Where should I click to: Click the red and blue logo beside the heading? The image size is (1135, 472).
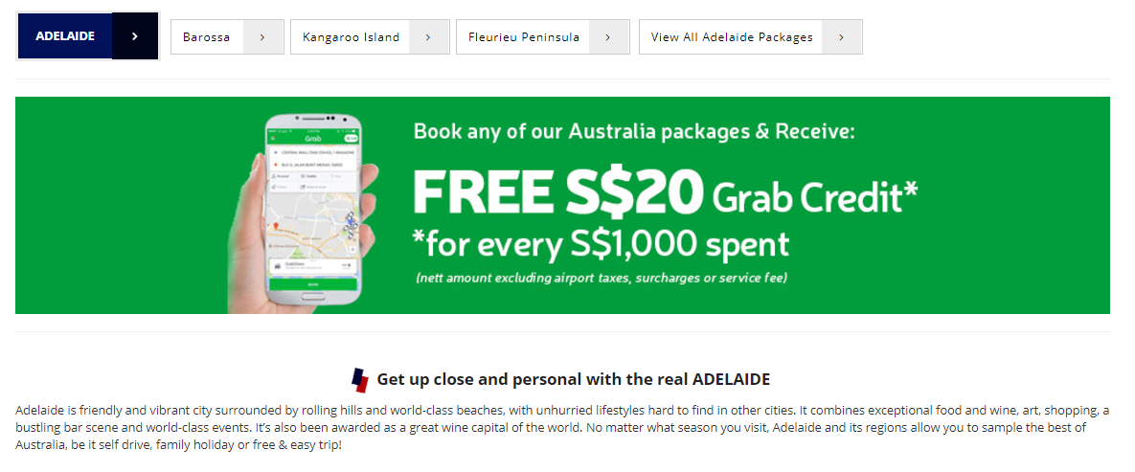tap(360, 380)
